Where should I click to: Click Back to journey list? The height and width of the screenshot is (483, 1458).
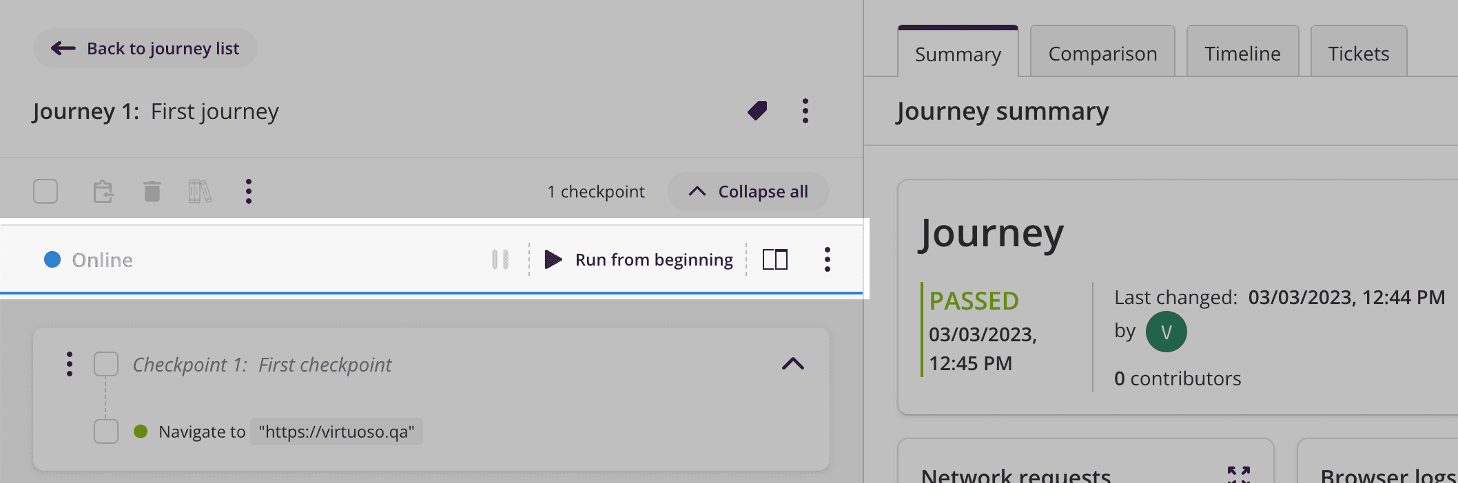pos(145,48)
